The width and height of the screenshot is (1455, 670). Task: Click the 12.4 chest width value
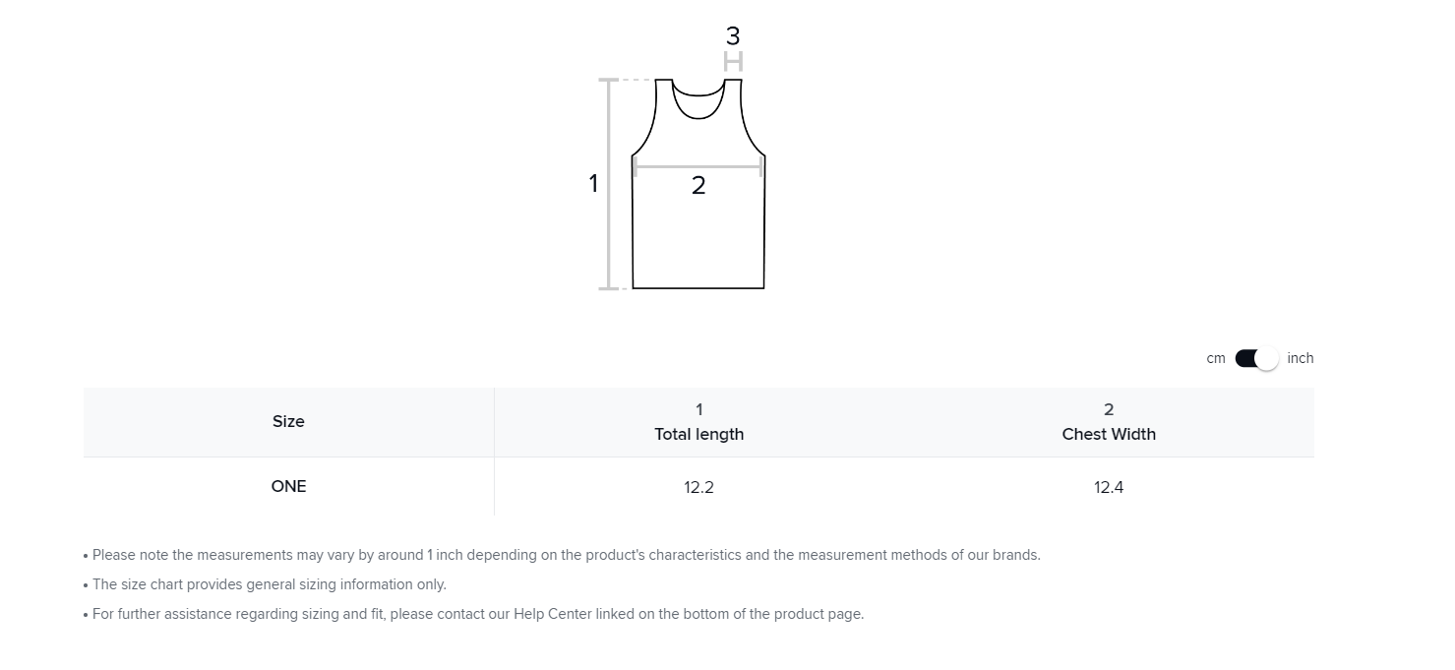click(x=1109, y=487)
